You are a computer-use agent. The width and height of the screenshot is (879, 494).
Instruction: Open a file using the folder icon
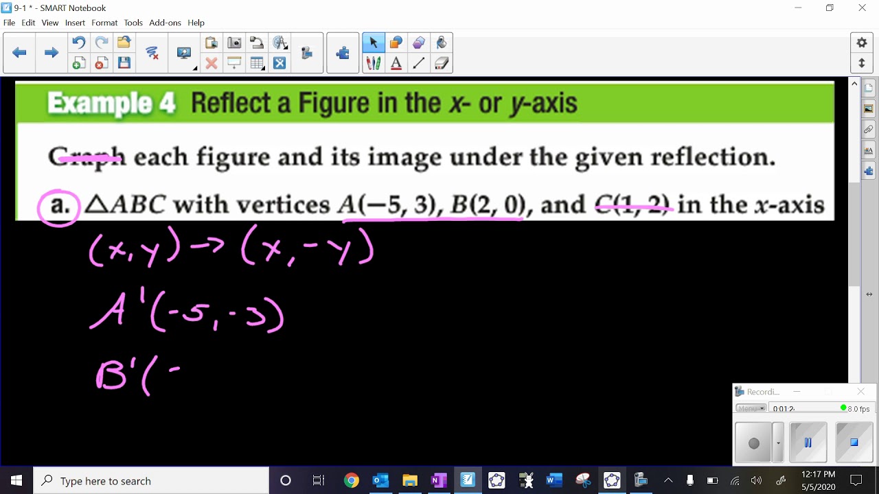coord(124,43)
